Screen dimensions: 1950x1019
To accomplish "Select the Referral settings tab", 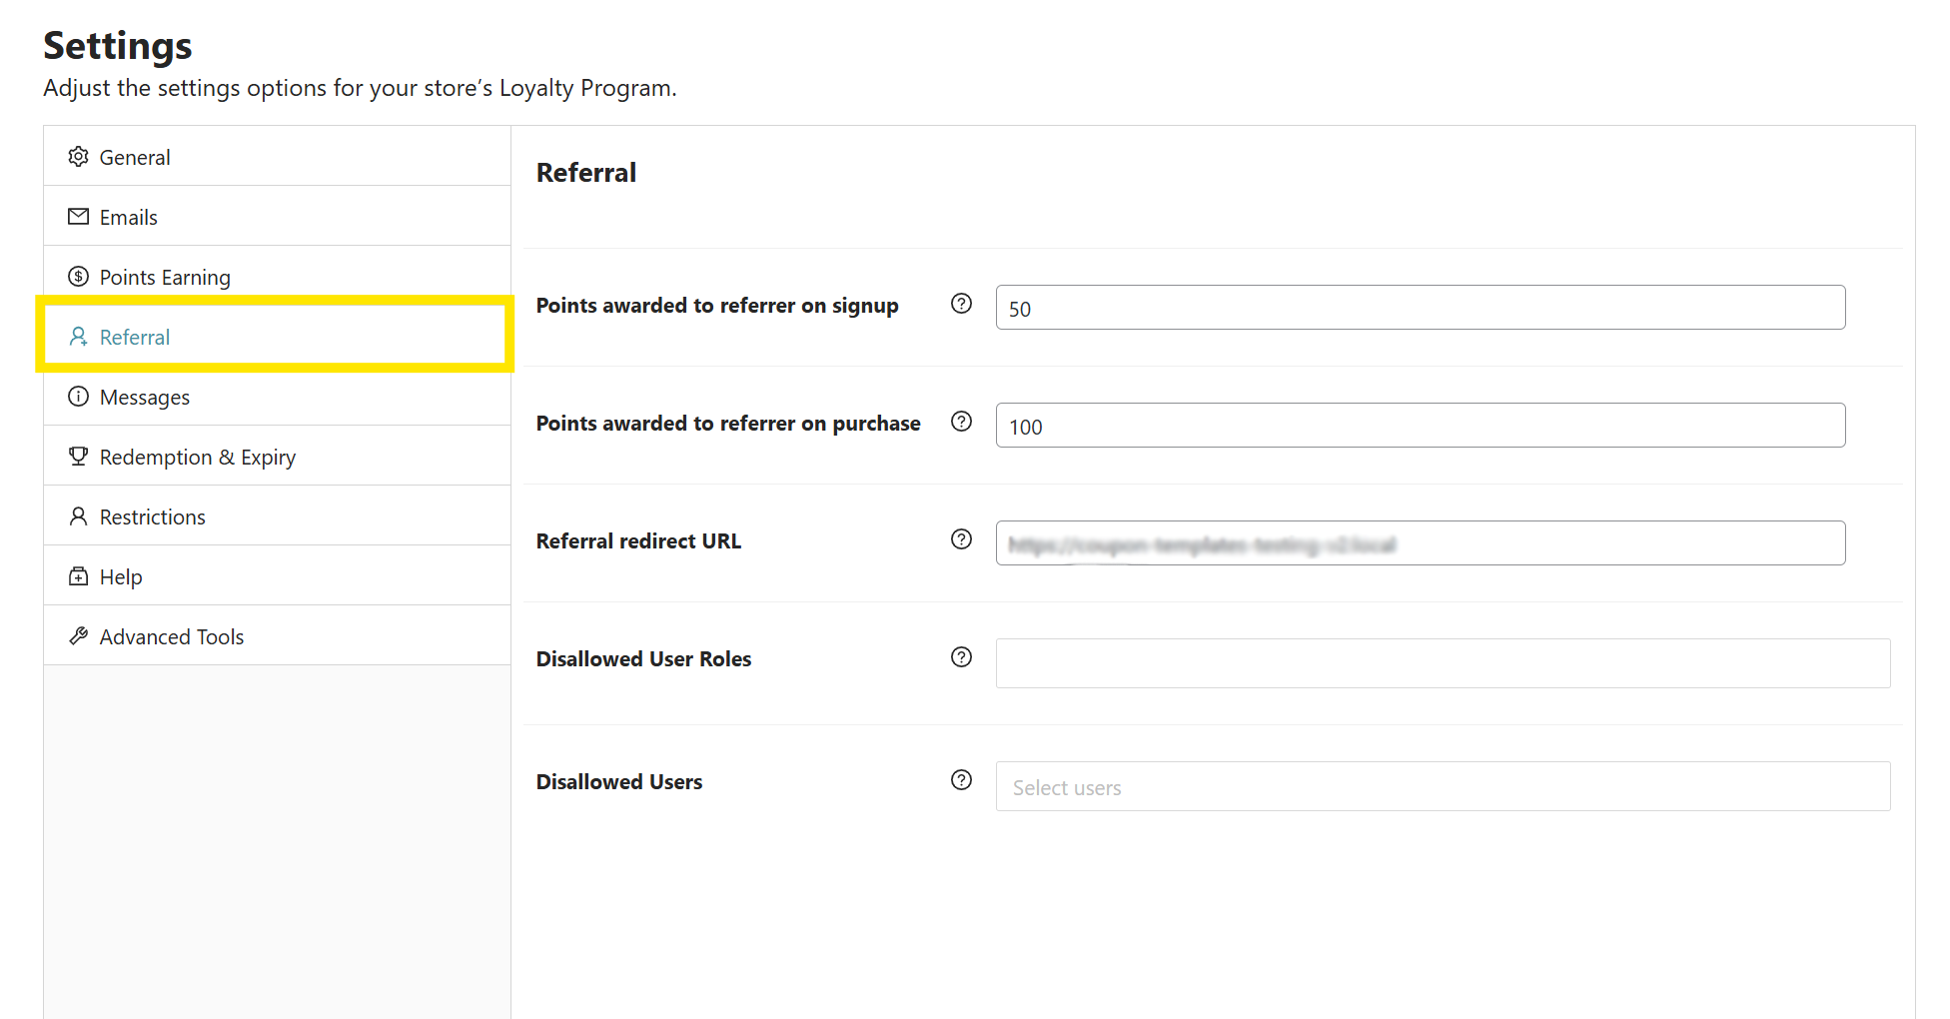I will point(277,336).
